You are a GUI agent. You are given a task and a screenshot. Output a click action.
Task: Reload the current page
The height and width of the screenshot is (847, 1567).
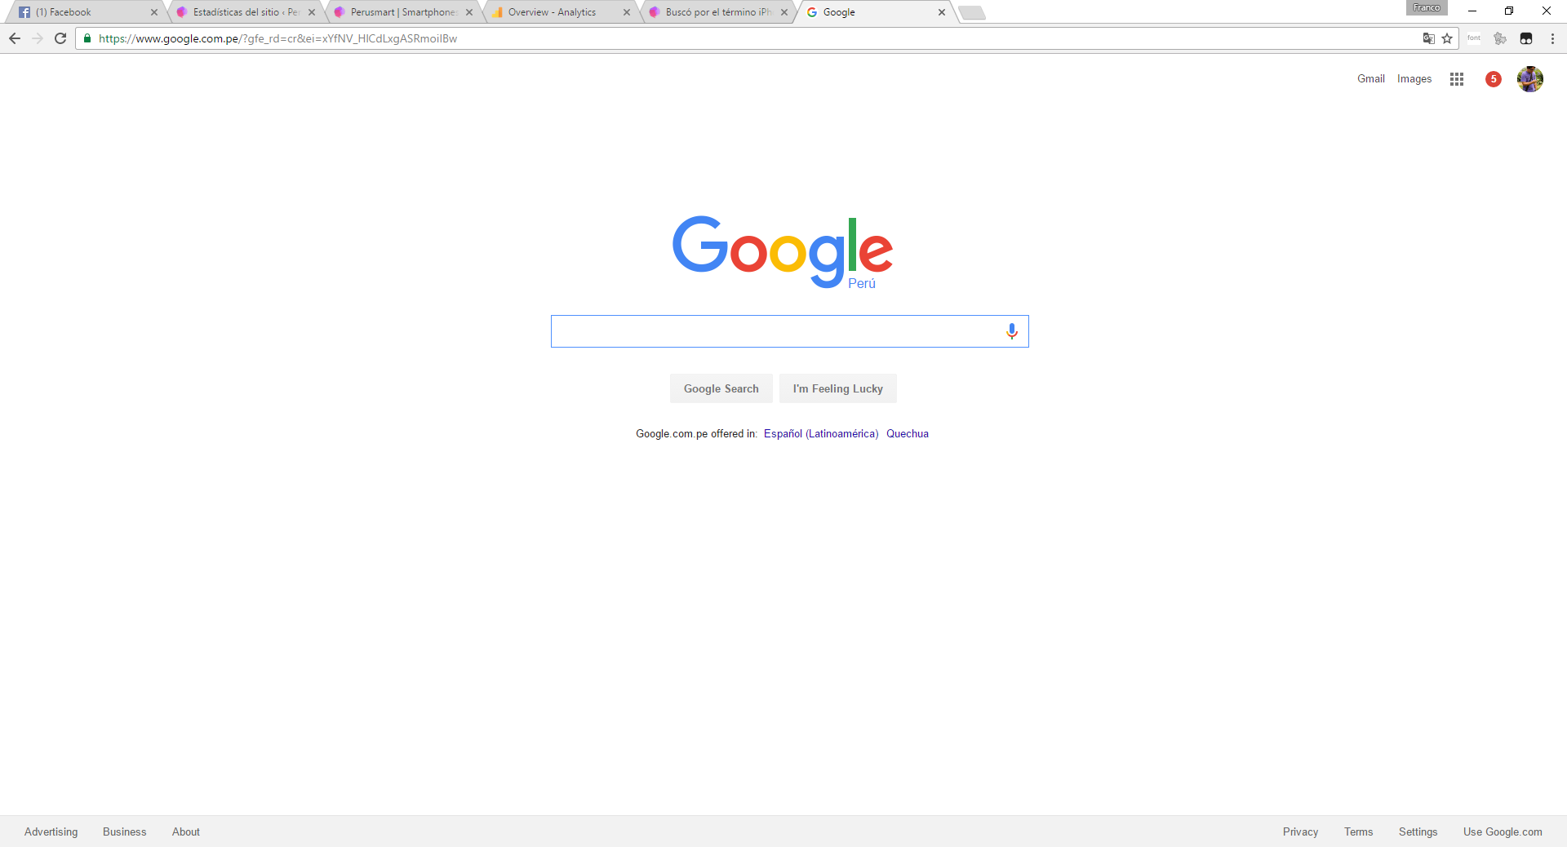[x=60, y=38]
